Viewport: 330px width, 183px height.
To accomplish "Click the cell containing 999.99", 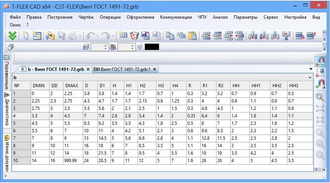I will (x=73, y=161).
